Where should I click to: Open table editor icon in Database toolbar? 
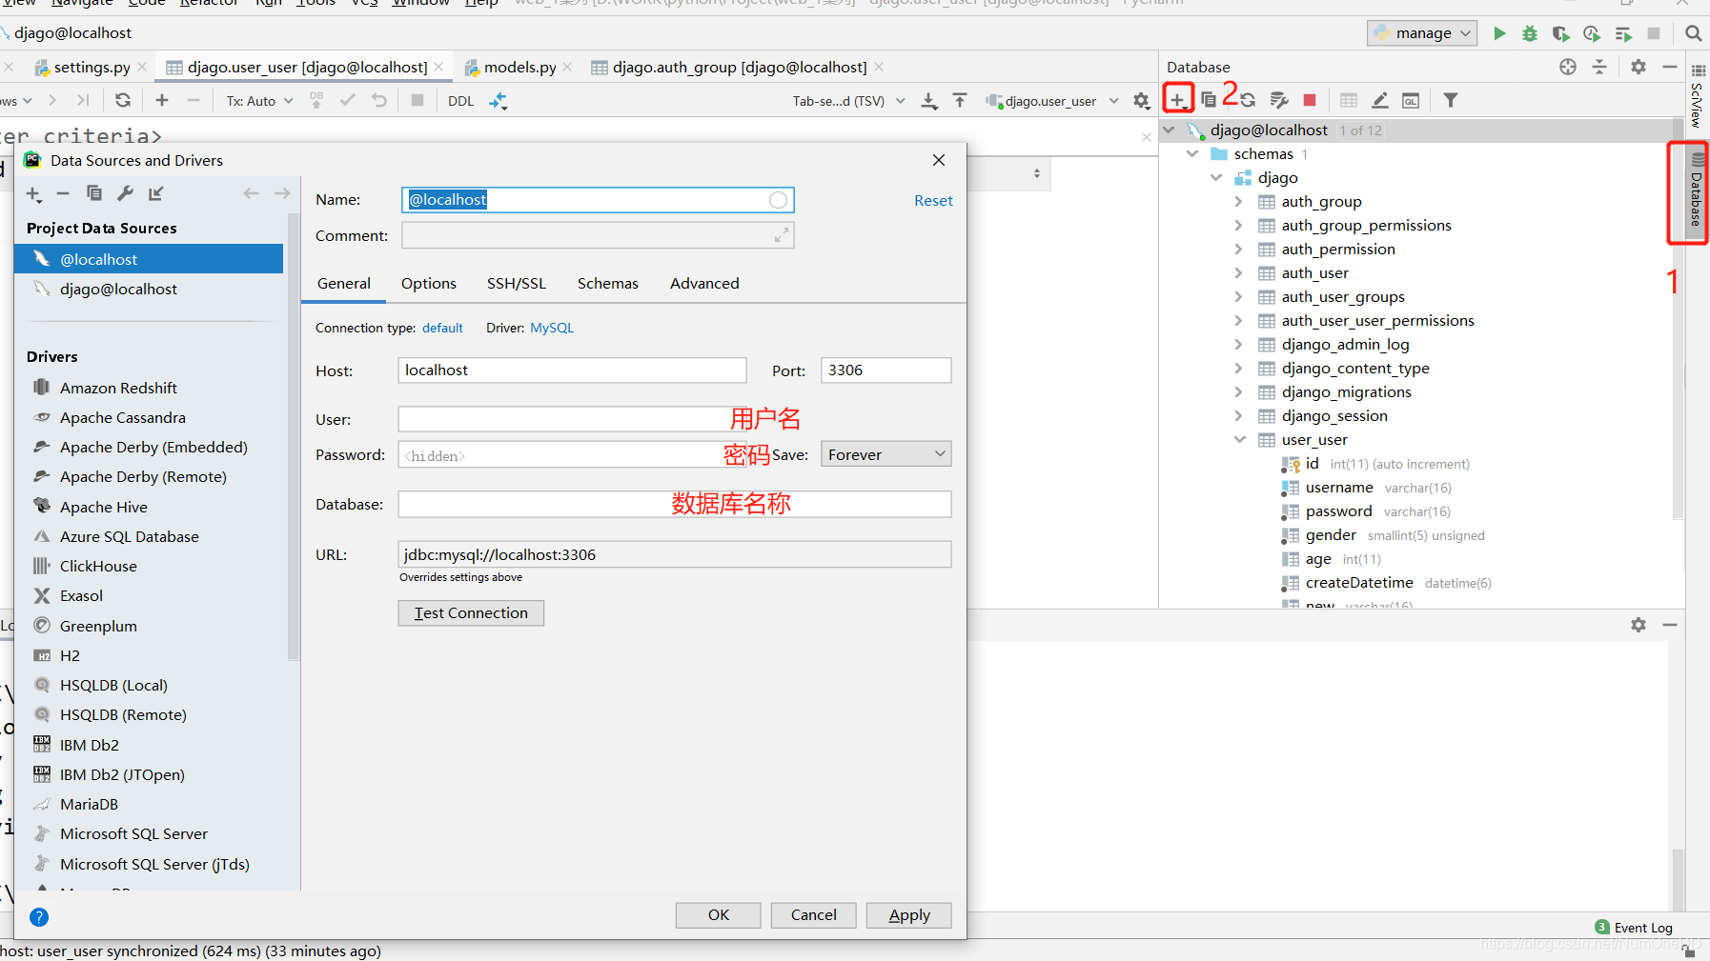[x=1349, y=100]
